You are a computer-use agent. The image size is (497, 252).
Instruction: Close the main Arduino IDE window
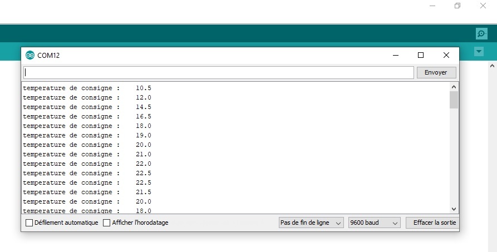click(483, 6)
